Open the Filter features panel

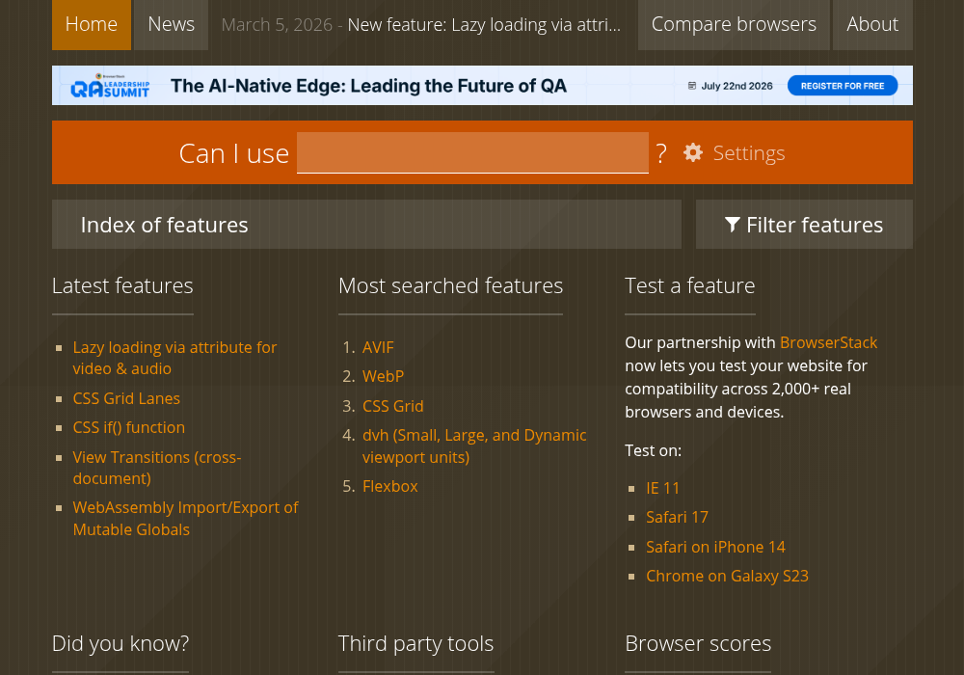point(804,225)
